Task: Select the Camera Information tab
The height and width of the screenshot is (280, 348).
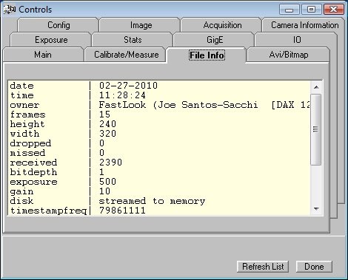Action: (x=304, y=25)
